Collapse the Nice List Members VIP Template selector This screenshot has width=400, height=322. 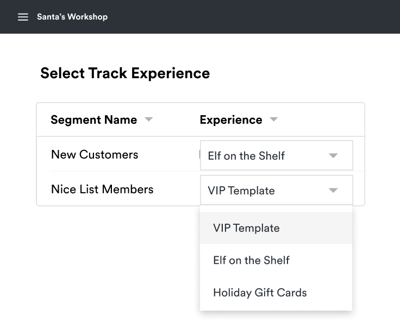click(266, 191)
